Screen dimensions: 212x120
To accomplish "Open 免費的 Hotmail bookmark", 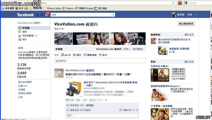I will 84,8.
